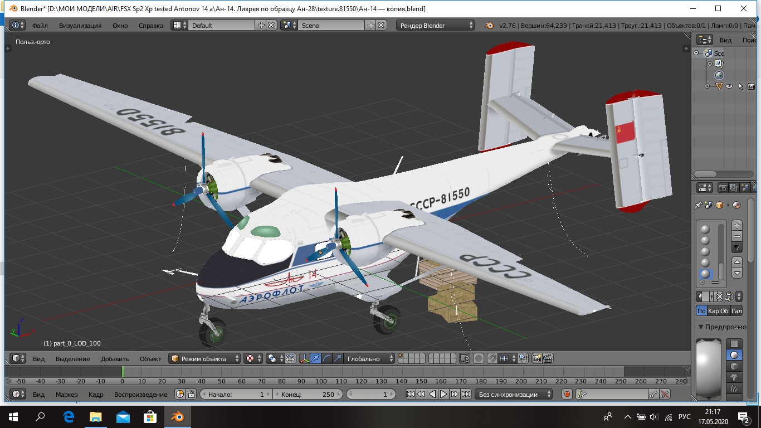This screenshot has width=761, height=428.
Task: Jump to previous keyframe
Action: click(421, 394)
